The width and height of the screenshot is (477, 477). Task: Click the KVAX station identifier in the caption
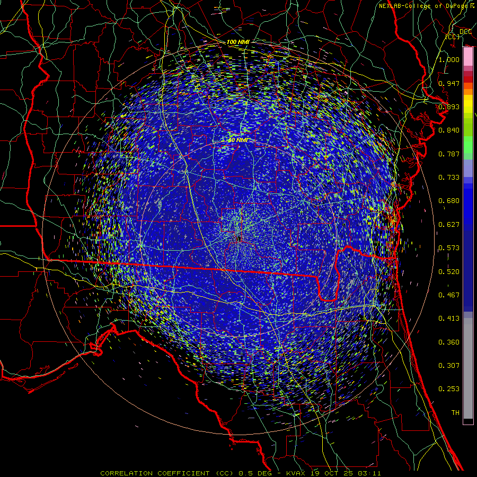coord(295,473)
